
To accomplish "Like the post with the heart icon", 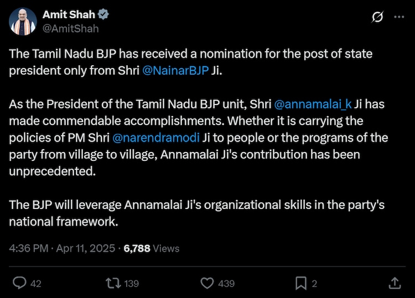I will [207, 283].
